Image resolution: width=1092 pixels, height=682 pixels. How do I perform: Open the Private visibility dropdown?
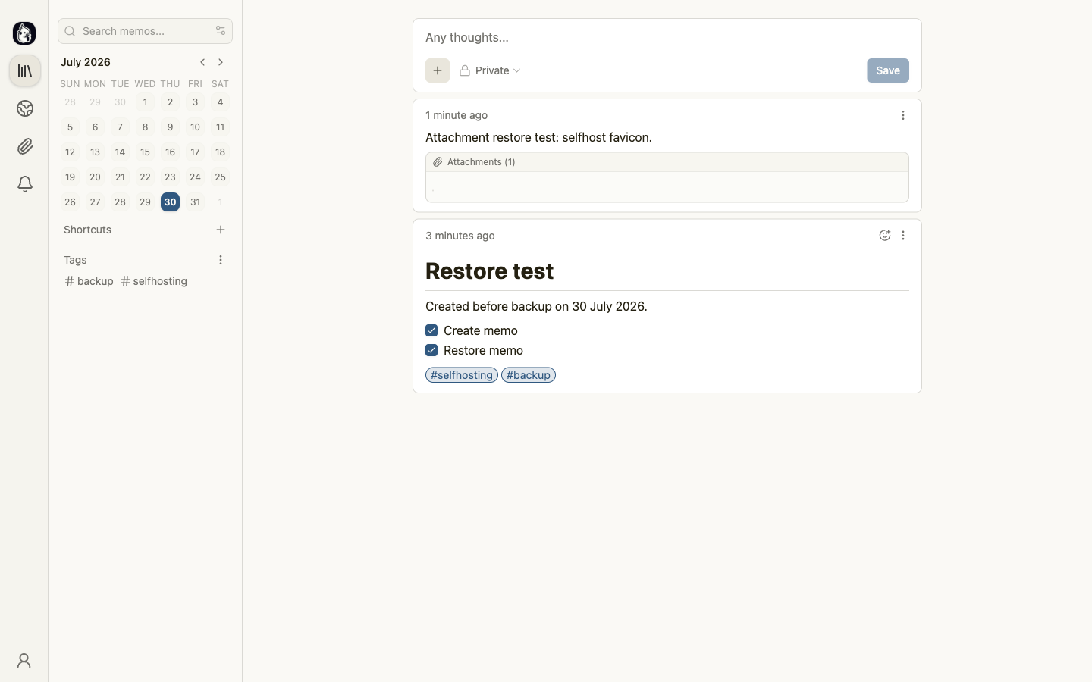click(491, 70)
